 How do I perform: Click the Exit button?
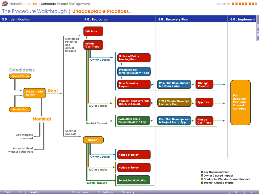coord(8,192)
